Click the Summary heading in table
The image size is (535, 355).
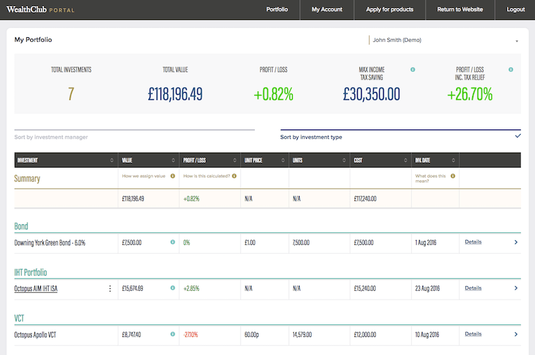coord(27,179)
